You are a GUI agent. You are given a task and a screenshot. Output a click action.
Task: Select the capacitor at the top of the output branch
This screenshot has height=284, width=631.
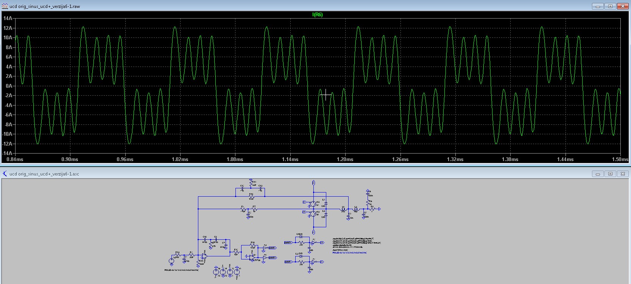[368, 193]
